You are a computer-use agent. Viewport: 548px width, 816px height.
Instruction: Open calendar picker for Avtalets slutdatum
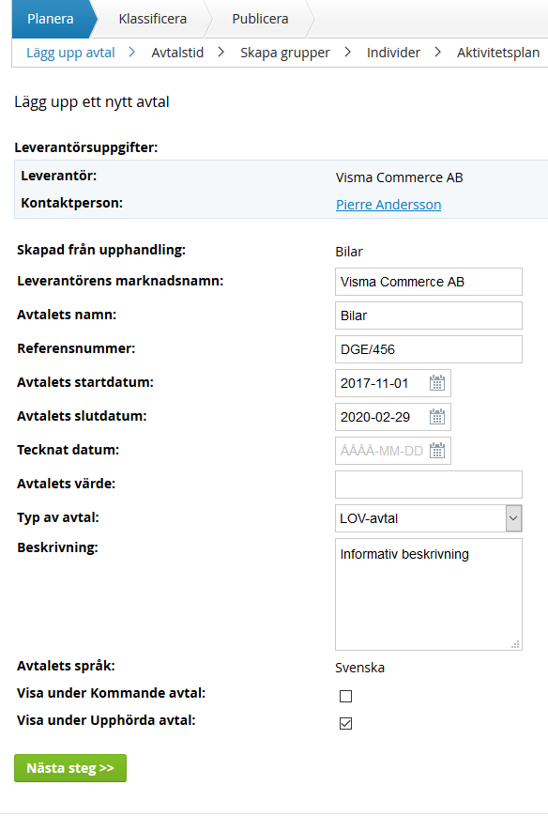[436, 417]
